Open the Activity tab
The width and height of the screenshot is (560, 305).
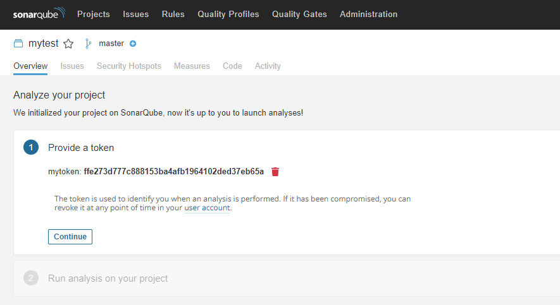[268, 66]
